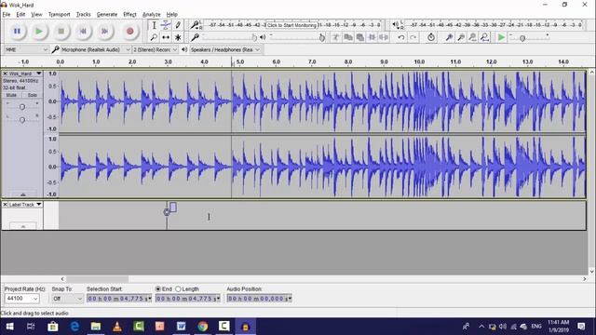Adjust the playback volume slider
The width and height of the screenshot is (596, 335).
coord(322,37)
